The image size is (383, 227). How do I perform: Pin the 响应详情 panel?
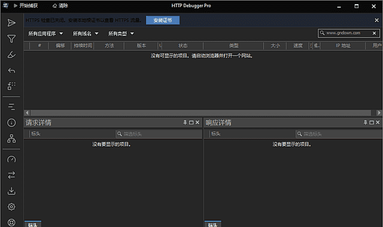pos(366,122)
